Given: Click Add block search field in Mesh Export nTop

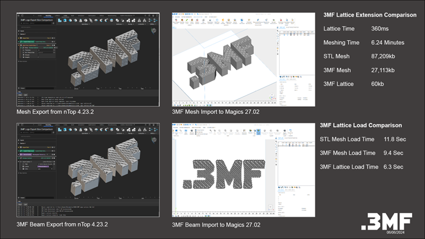Looking at the screenshot, I should [35, 23].
